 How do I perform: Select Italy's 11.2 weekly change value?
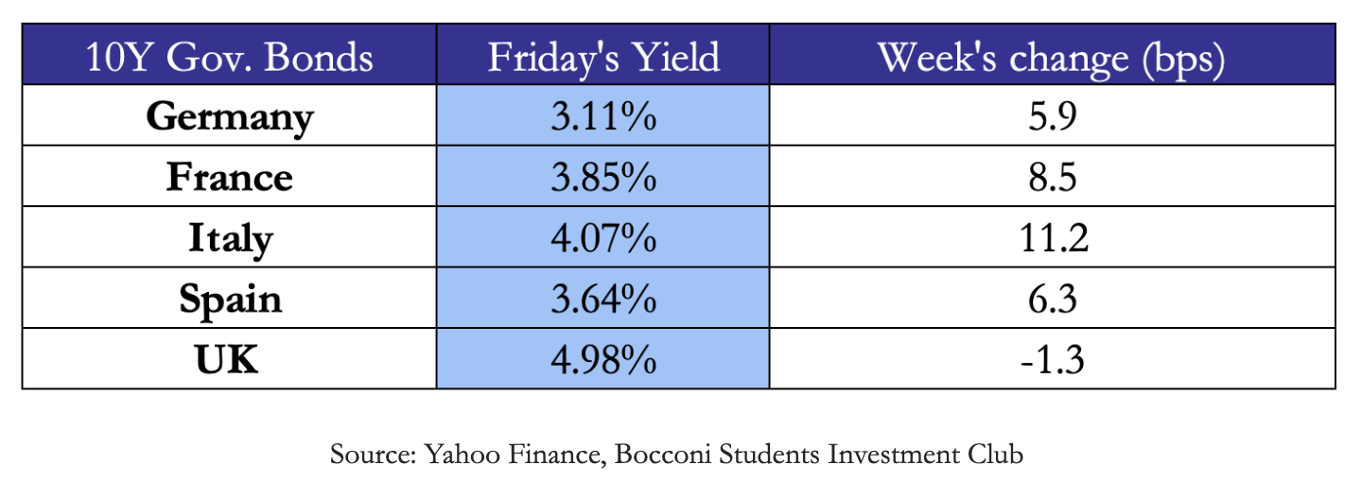pyautogui.click(x=1051, y=238)
